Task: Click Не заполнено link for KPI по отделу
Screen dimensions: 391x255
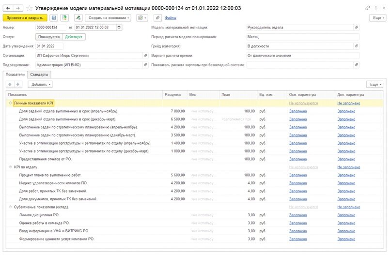Action: point(349,167)
